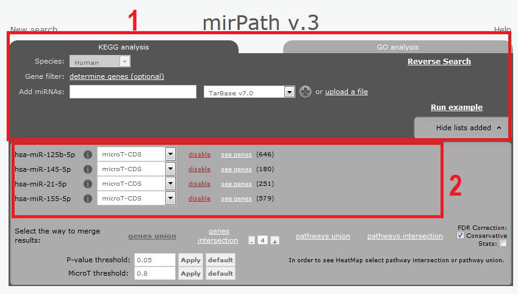Enable the Conservative Stats checkbox
Screen dimensions: 518x294
503,243
